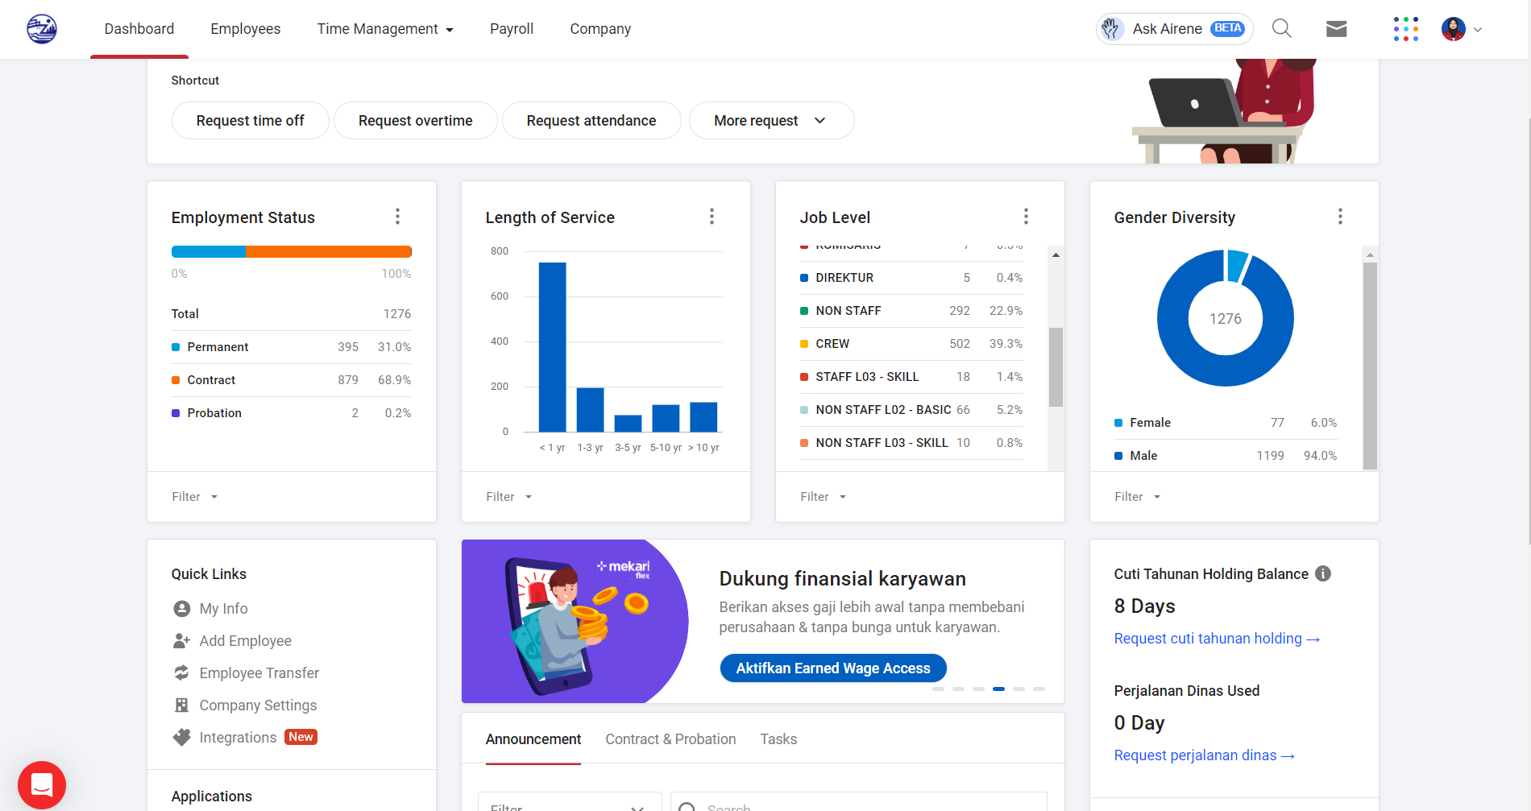1531x811 pixels.
Task: Open the search magnifier icon in header
Action: (1282, 29)
